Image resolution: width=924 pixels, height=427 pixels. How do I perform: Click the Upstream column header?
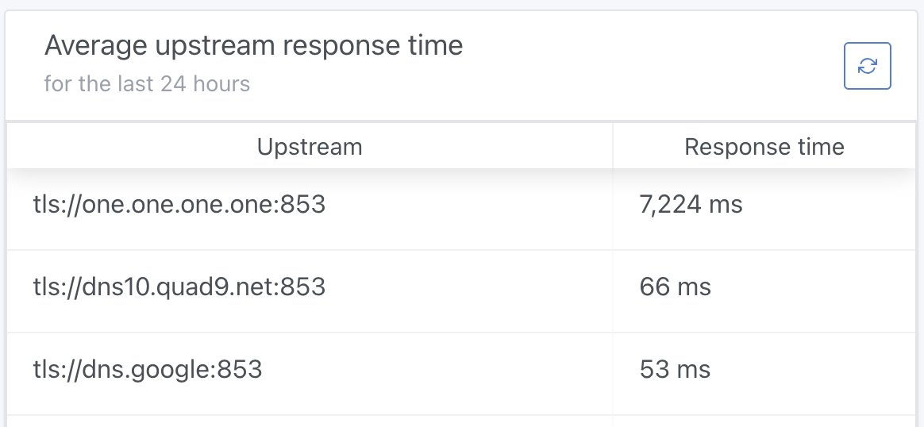310,147
